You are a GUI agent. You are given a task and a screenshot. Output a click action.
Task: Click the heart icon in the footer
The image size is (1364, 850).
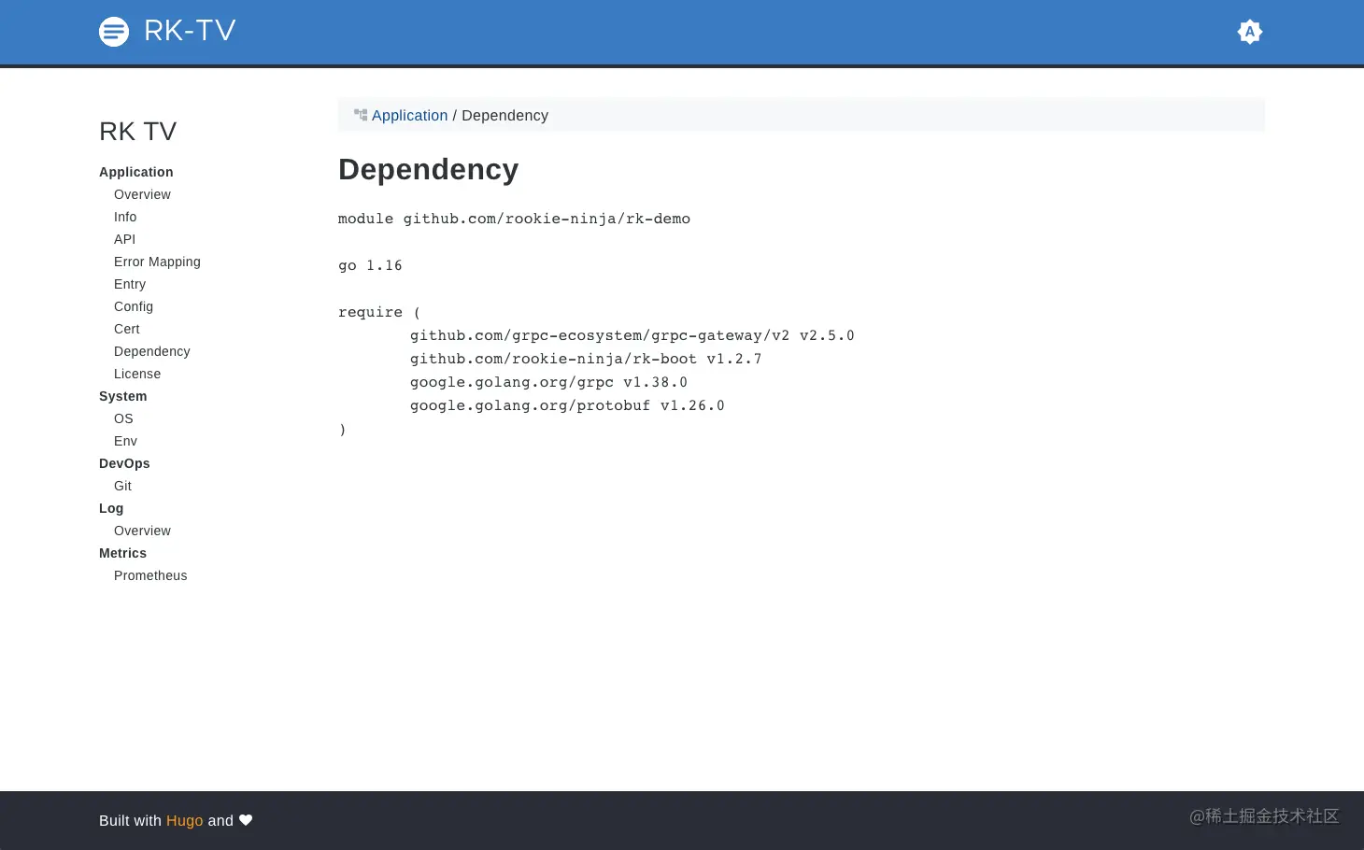point(246,820)
